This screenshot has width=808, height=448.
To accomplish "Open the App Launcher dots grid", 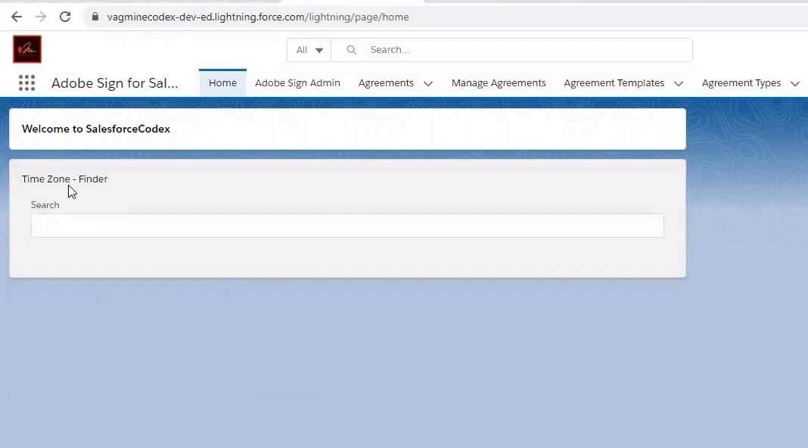I will pyautogui.click(x=26, y=83).
